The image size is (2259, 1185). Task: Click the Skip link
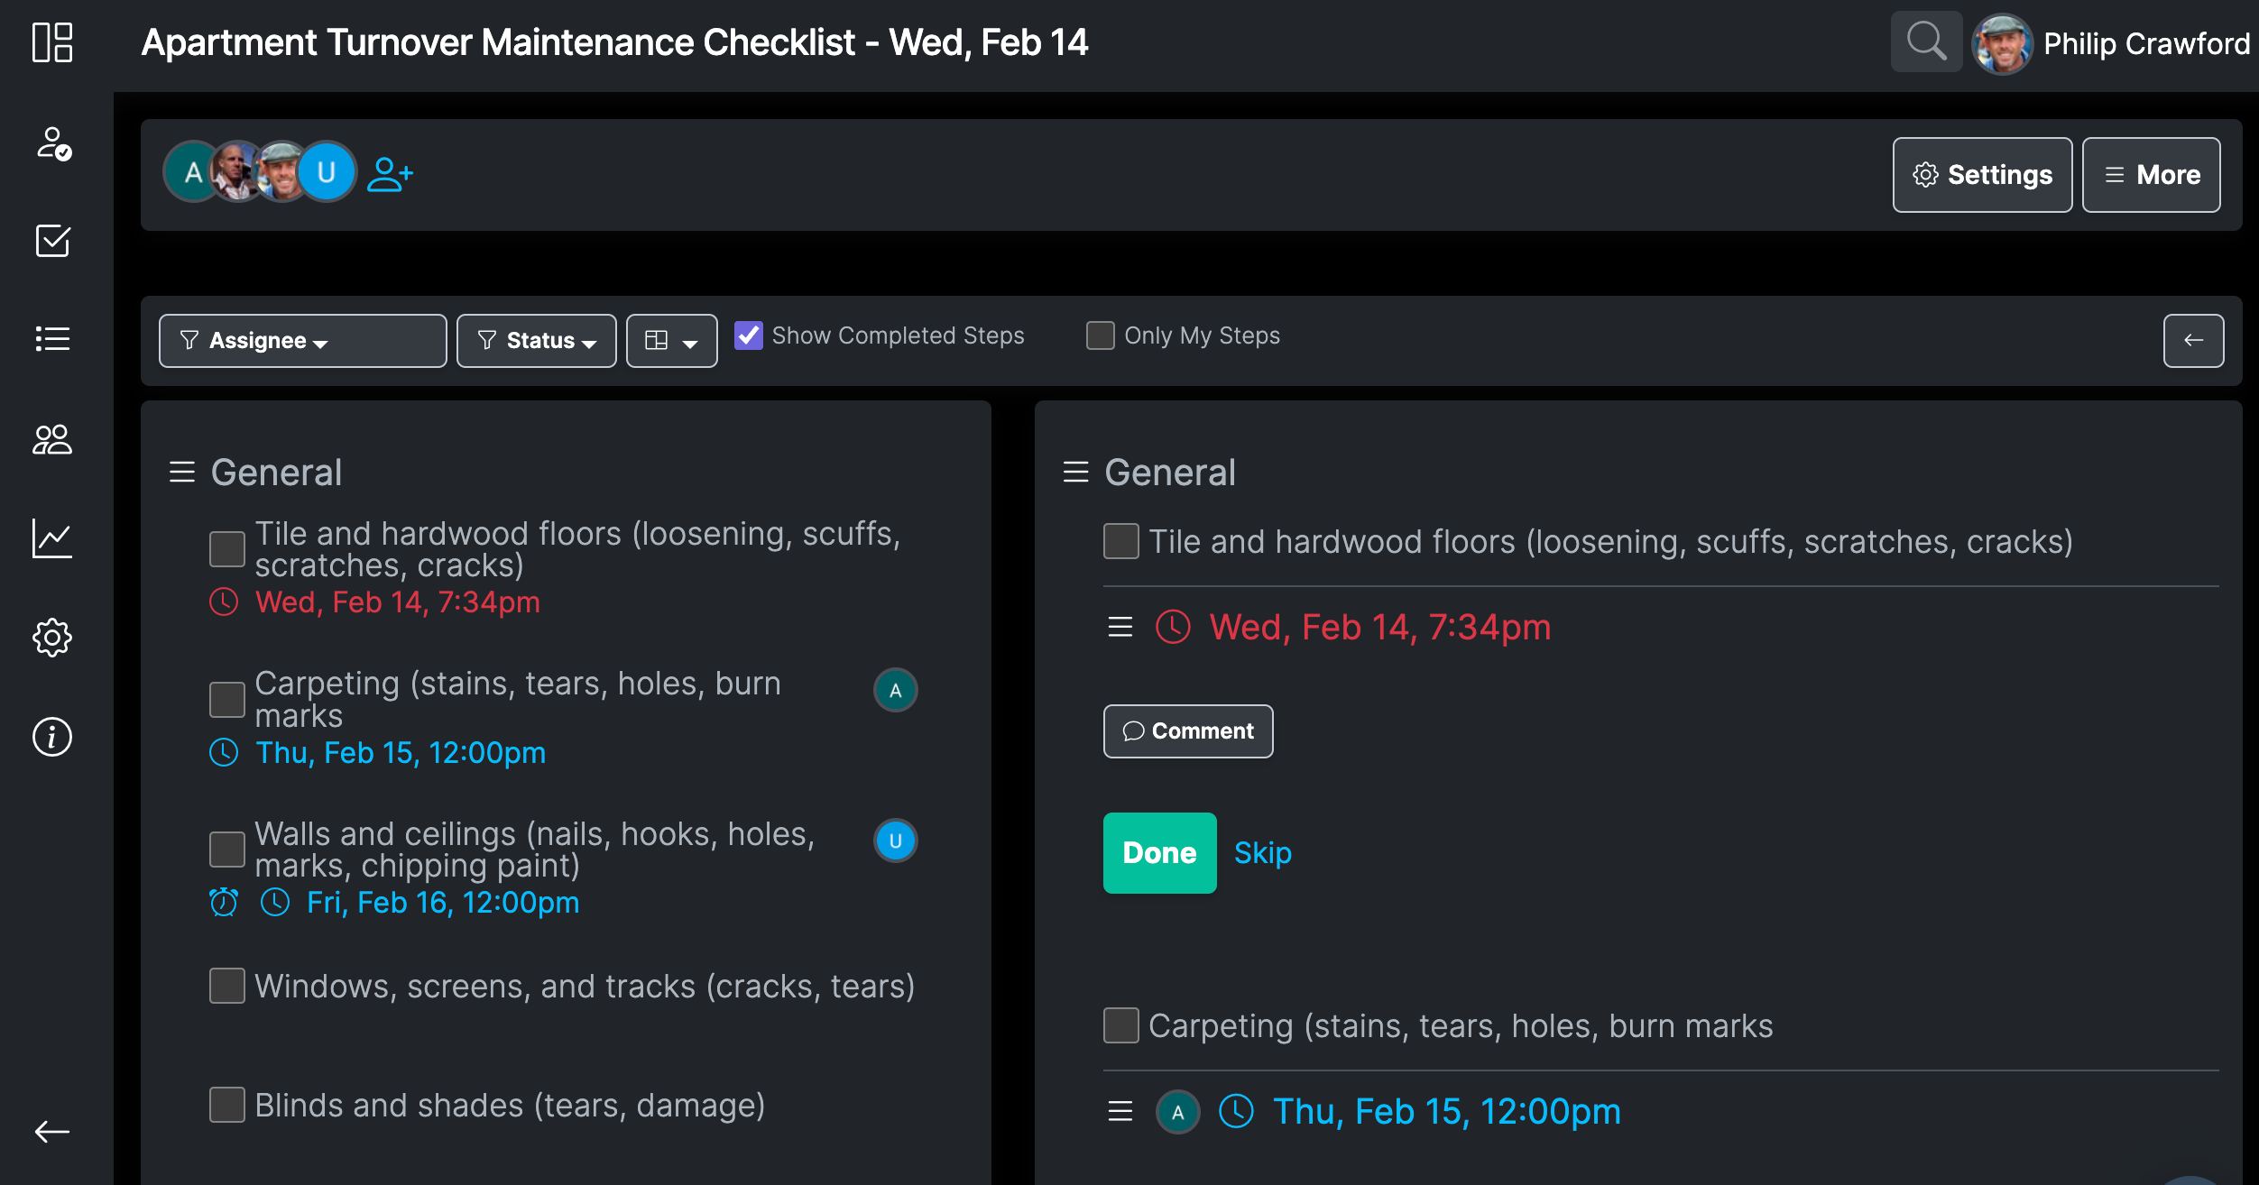[1262, 852]
